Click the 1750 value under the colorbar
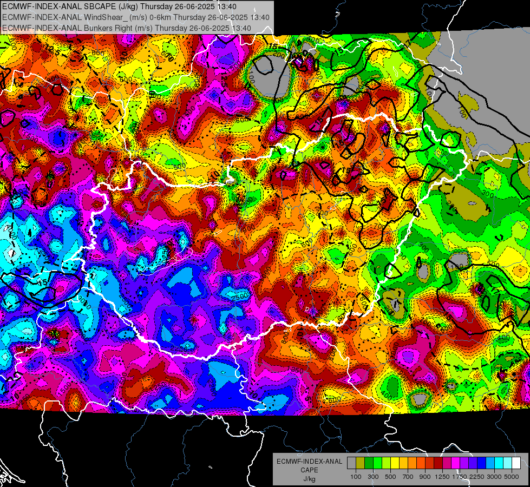The height and width of the screenshot is (487, 530). point(460,477)
